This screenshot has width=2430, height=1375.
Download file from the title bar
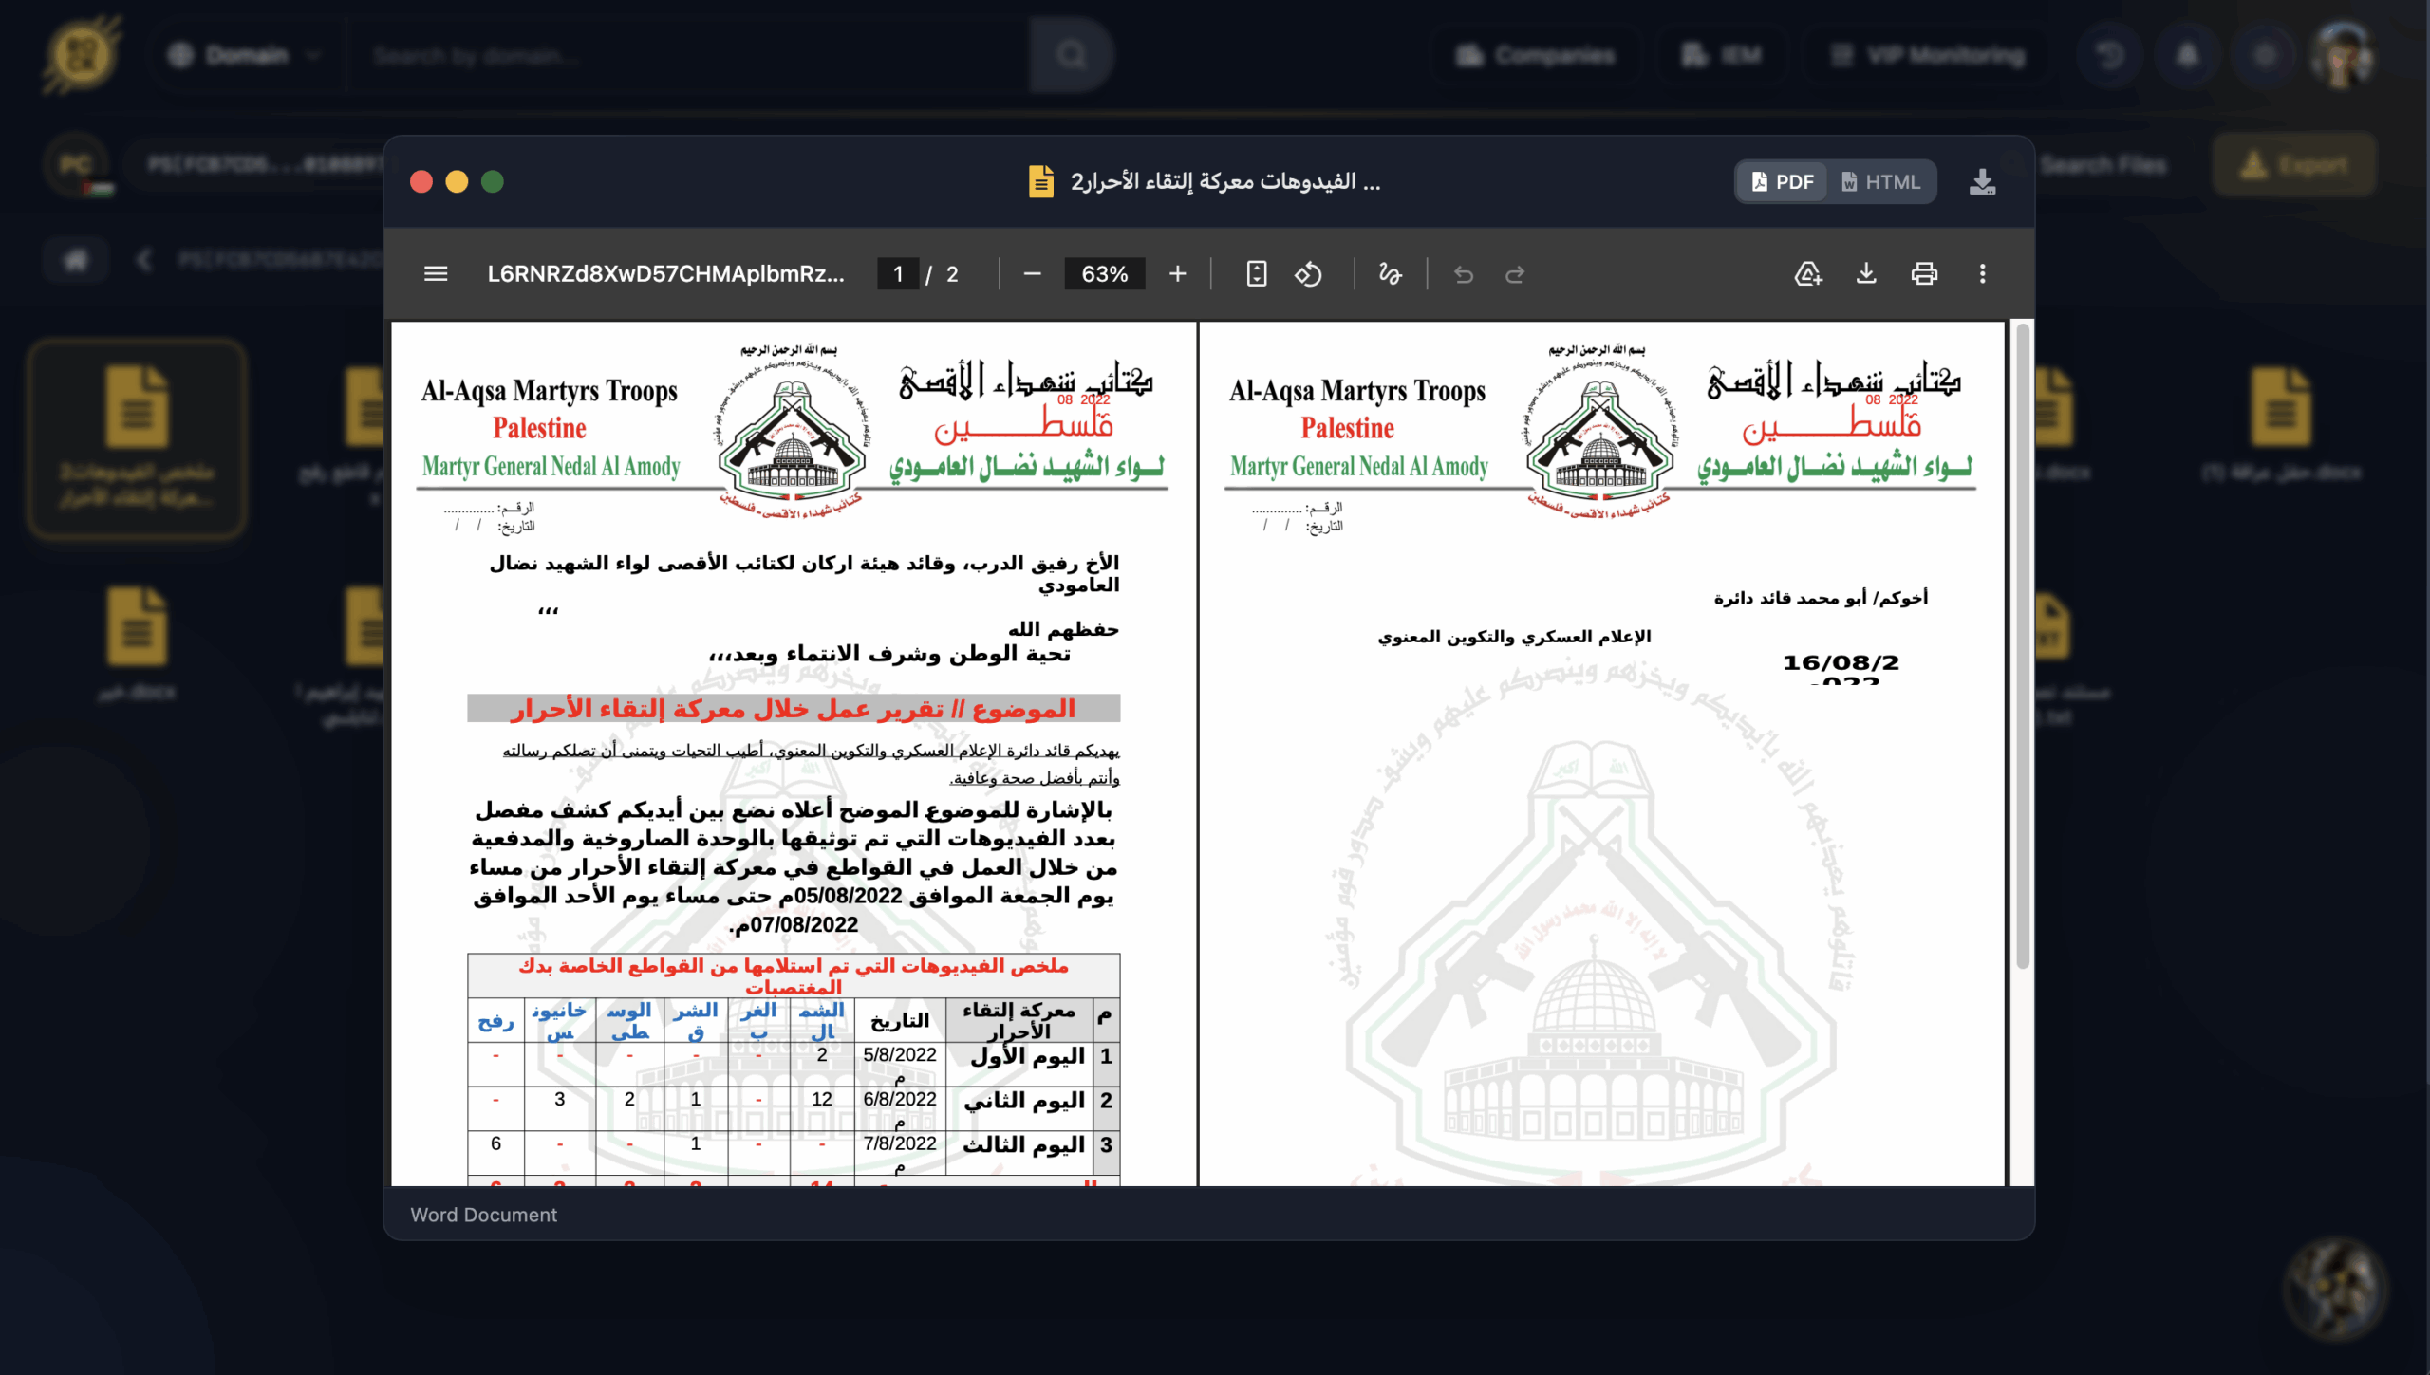pyautogui.click(x=1982, y=181)
